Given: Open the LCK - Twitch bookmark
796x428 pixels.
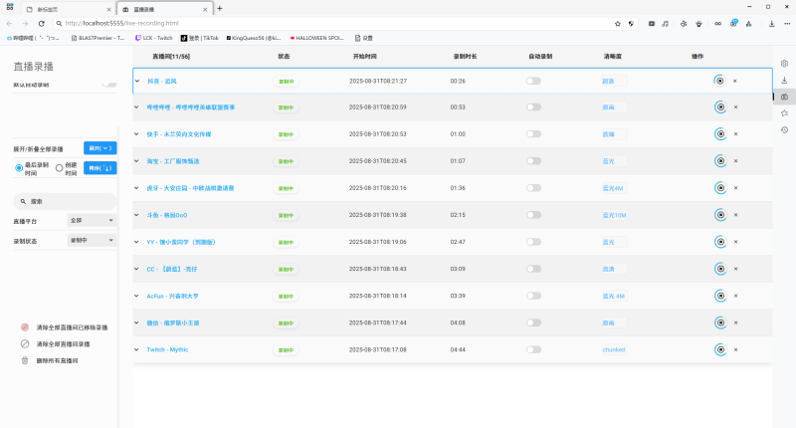Looking at the screenshot, I should 153,38.
